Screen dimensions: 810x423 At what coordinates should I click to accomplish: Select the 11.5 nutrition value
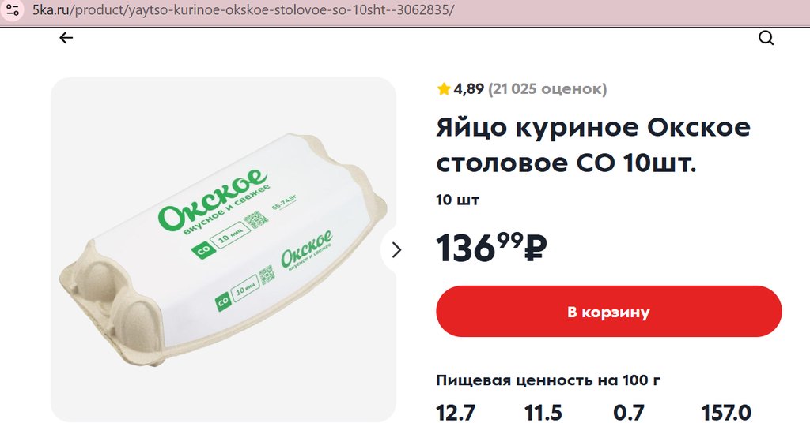tap(543, 413)
